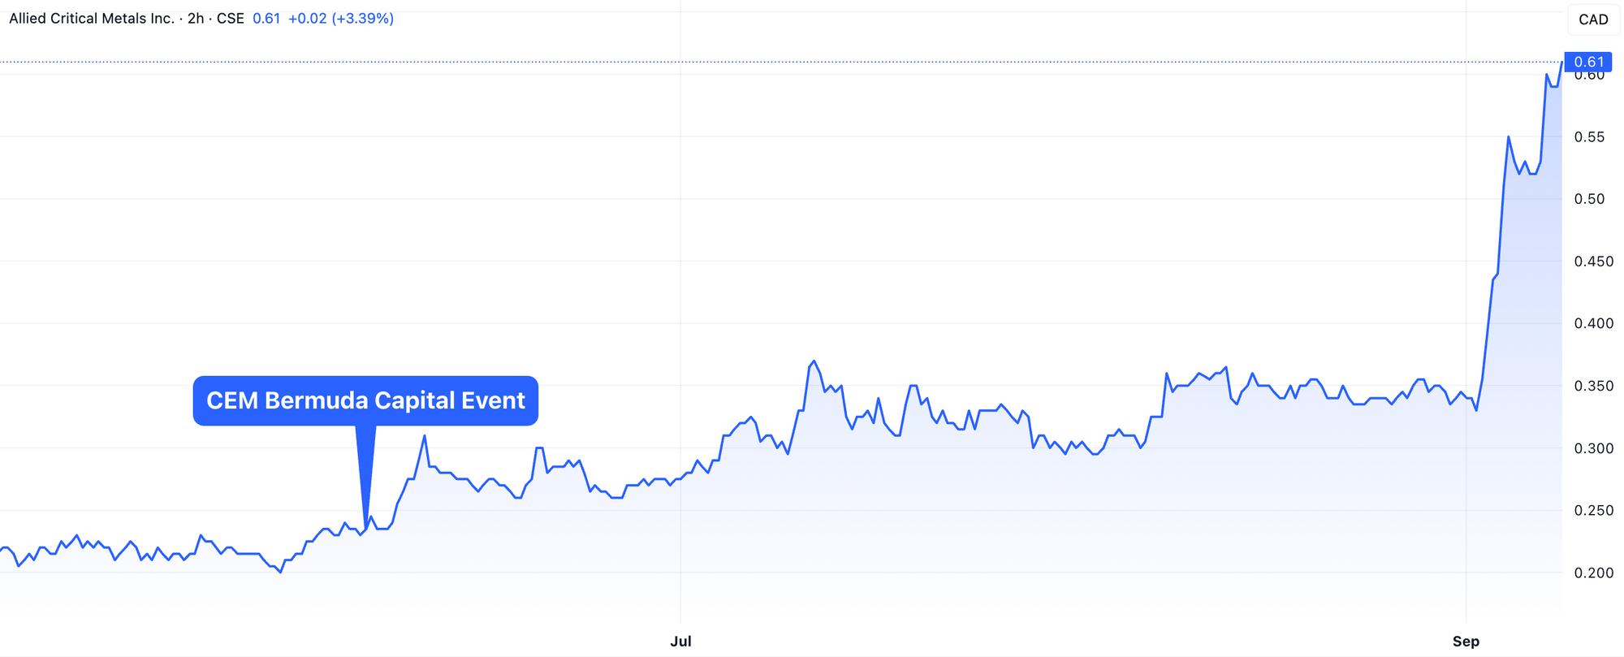Click the CSE exchange label
Image resolution: width=1624 pixels, height=657 pixels.
(x=231, y=18)
